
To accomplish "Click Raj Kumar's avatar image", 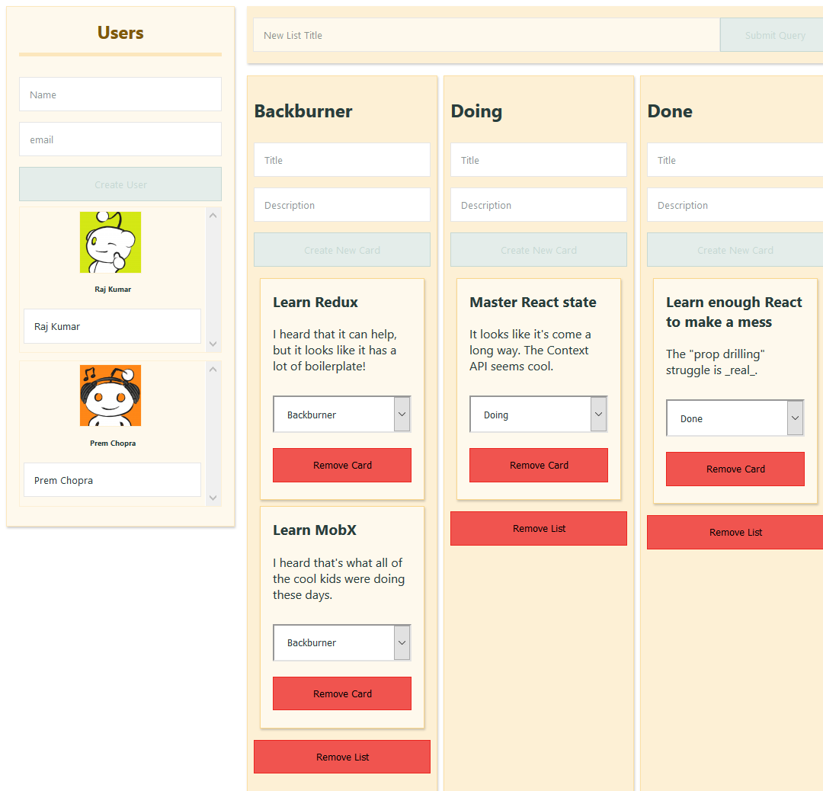I will coord(110,242).
